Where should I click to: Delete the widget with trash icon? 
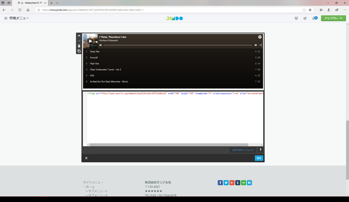pyautogui.click(x=79, y=46)
